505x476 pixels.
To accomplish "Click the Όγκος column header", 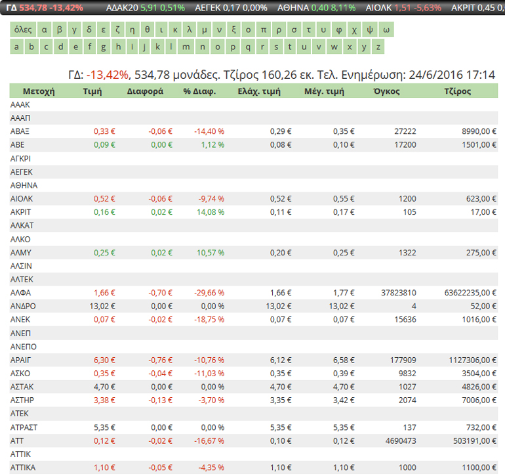I will coord(386,91).
